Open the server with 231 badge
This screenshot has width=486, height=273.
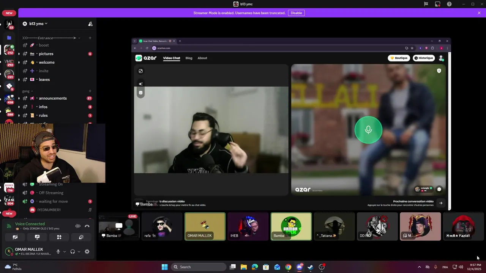[9, 74]
